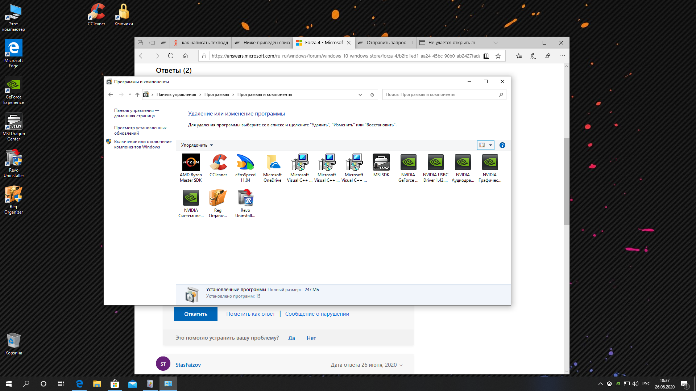Open Edge settings and more menu
Image resolution: width=696 pixels, height=391 pixels.
[x=562, y=56]
